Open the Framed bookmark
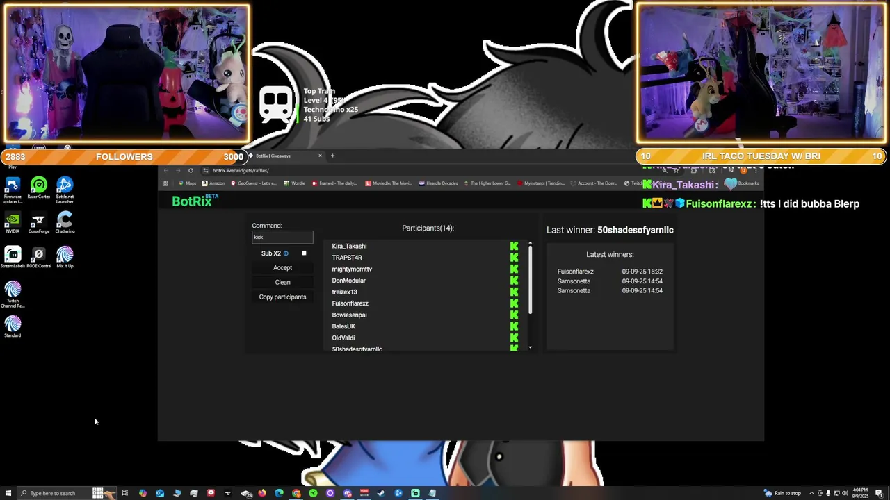The image size is (890, 500). (x=334, y=183)
